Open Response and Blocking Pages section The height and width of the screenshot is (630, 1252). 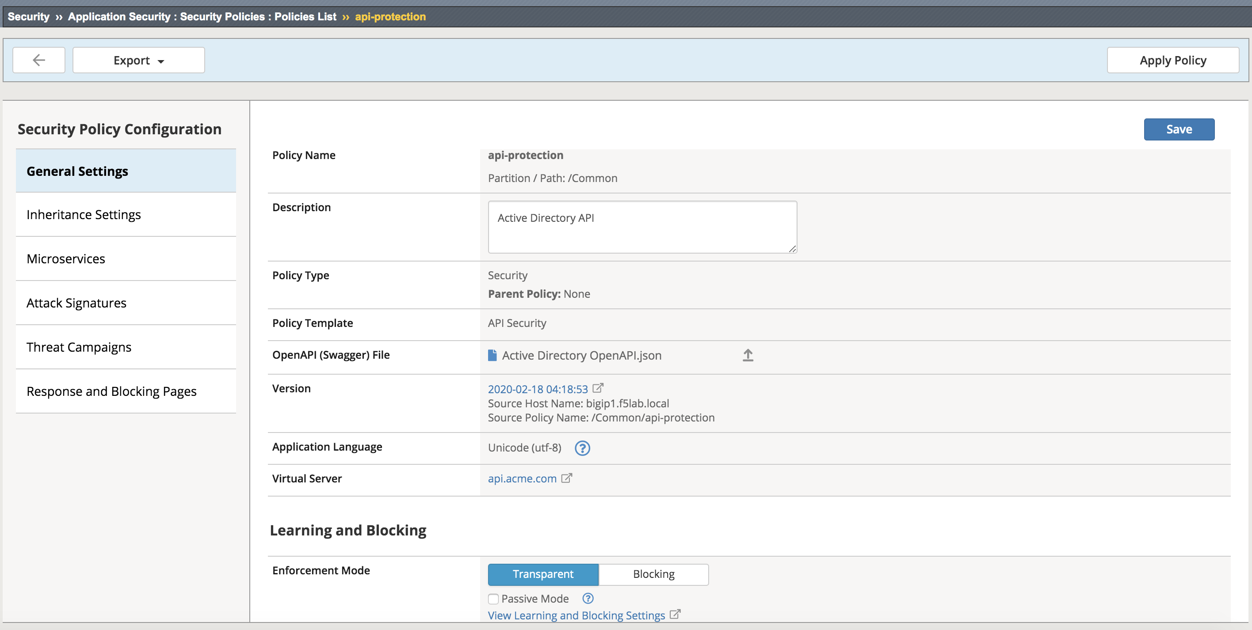(x=126, y=391)
